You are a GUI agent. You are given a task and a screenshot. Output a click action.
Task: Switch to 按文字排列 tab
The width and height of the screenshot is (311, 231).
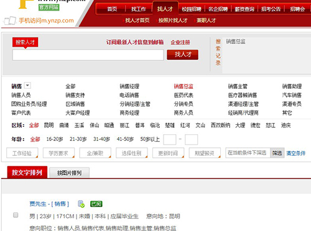[x=27, y=172]
